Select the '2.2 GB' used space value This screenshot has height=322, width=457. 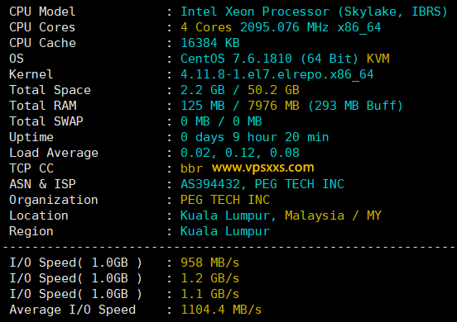coord(203,90)
